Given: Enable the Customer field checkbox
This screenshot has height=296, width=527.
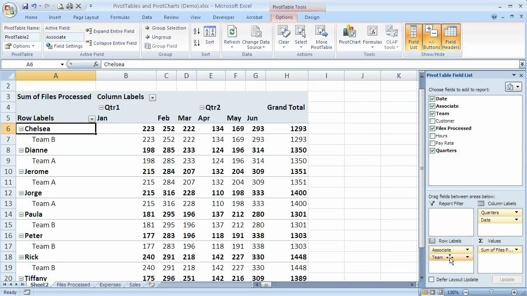Looking at the screenshot, I should click(432, 121).
